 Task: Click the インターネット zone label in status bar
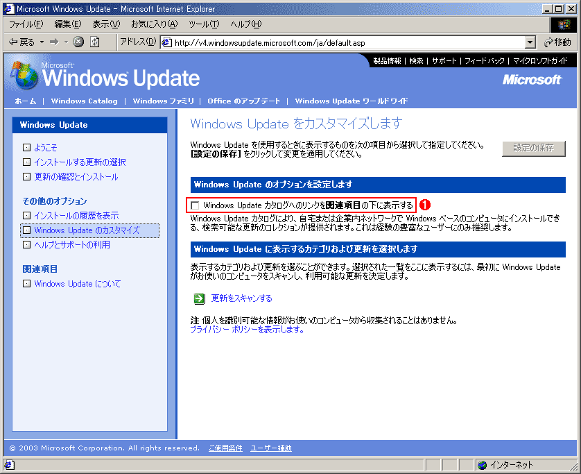pyautogui.click(x=512, y=465)
